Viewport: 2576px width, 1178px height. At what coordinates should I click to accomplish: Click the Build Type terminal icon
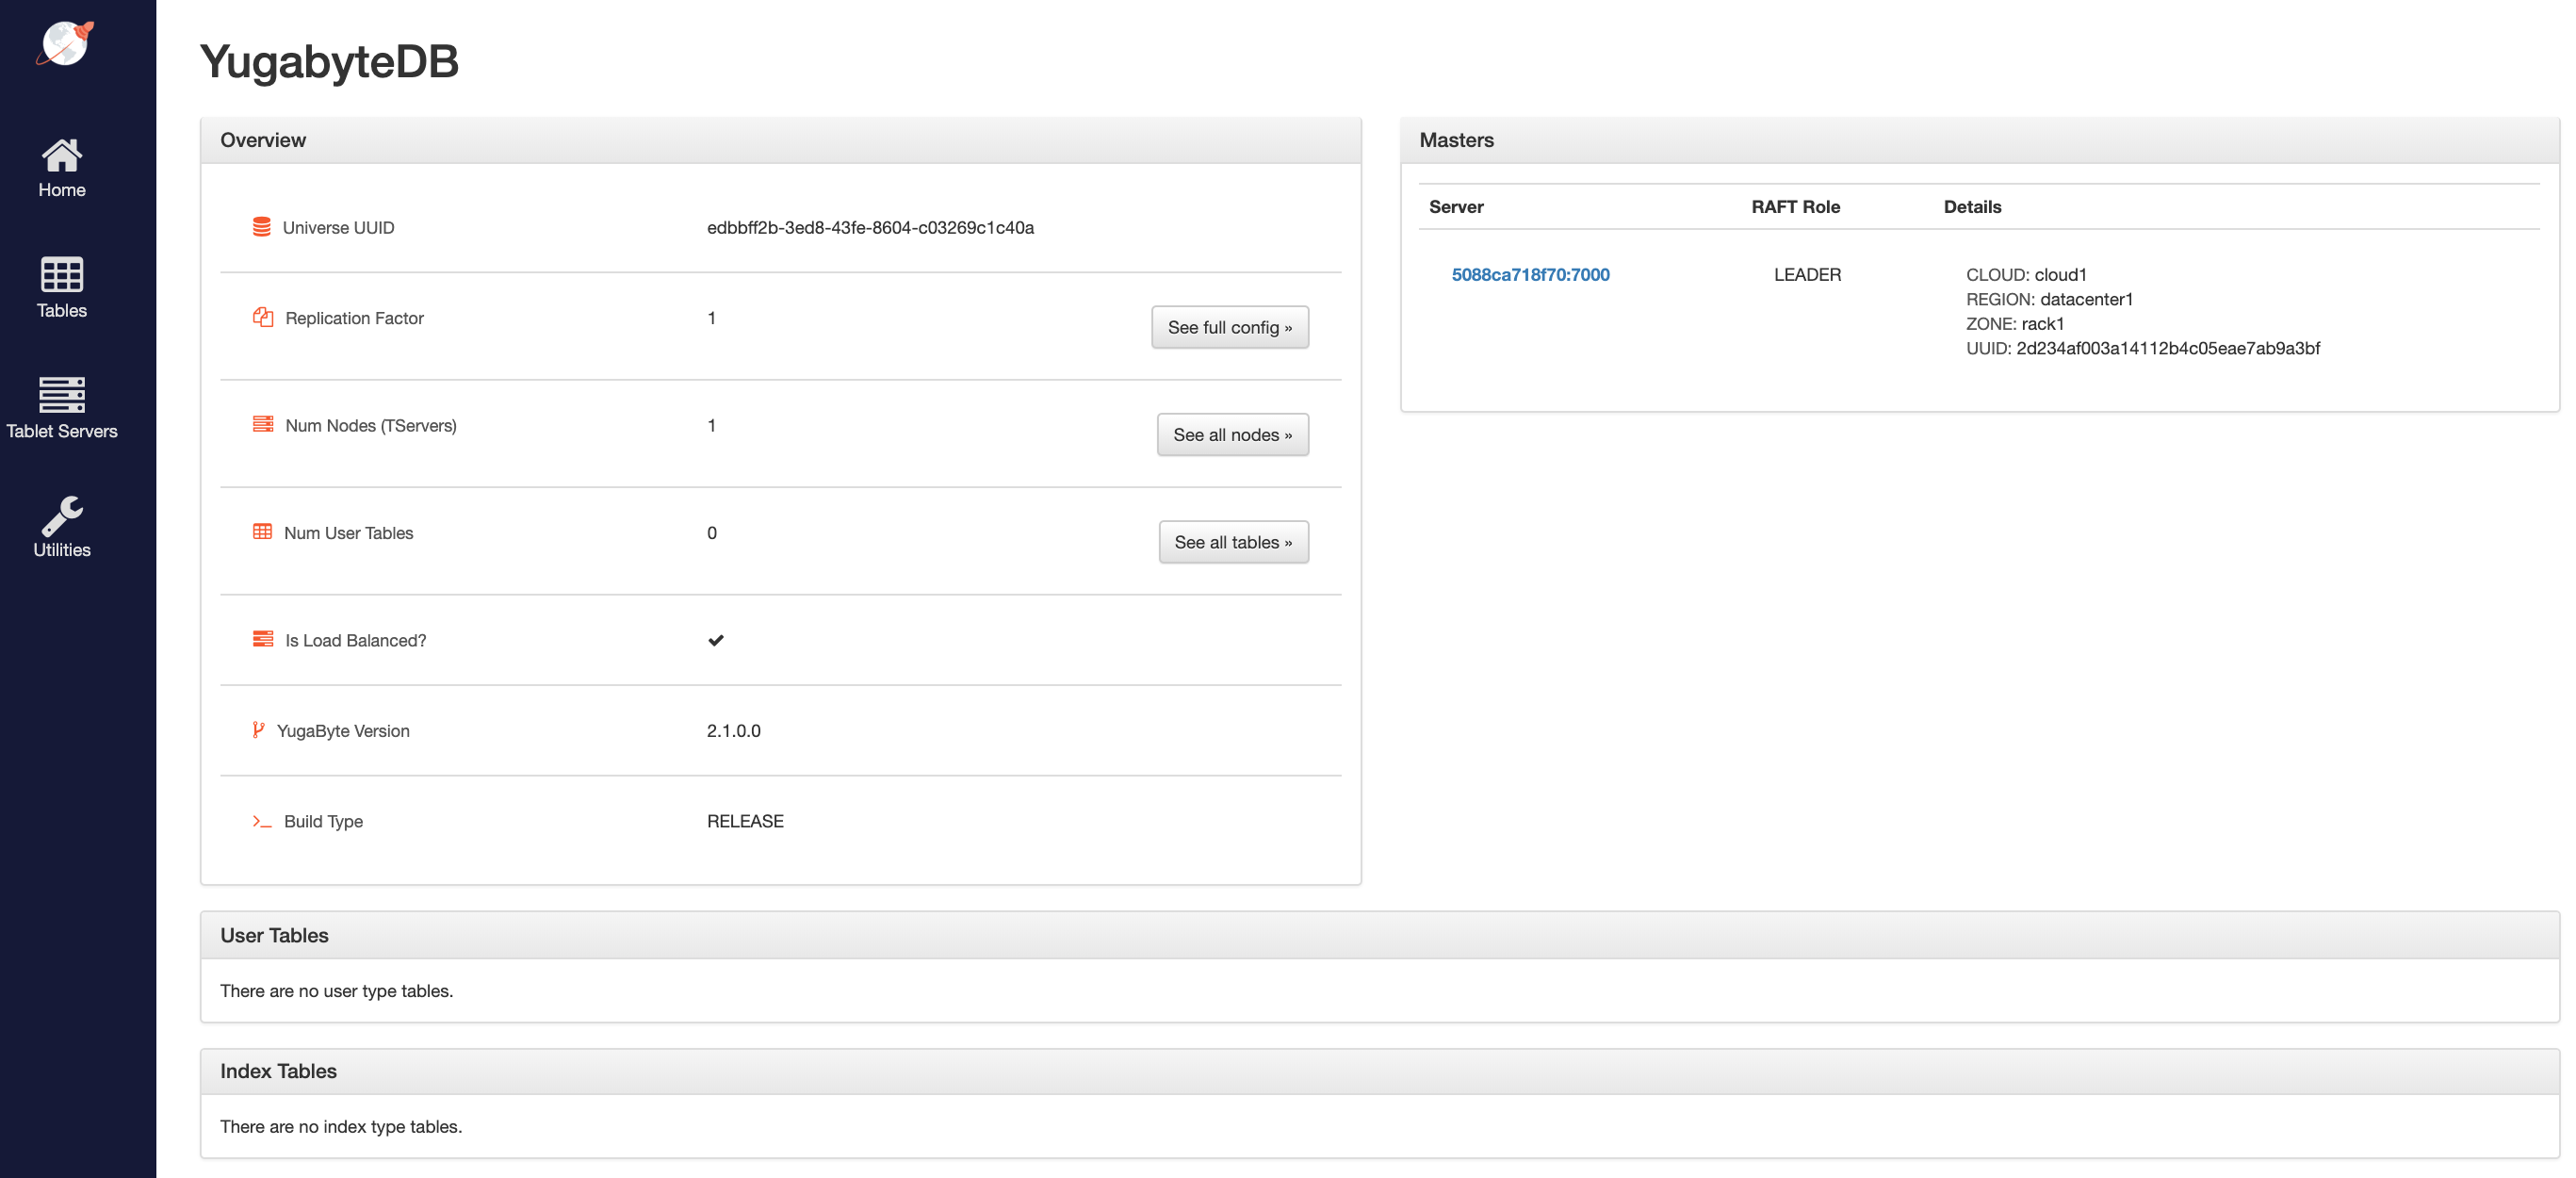[262, 821]
